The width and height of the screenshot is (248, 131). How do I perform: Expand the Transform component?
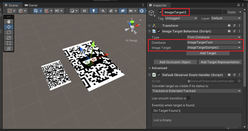(150, 25)
